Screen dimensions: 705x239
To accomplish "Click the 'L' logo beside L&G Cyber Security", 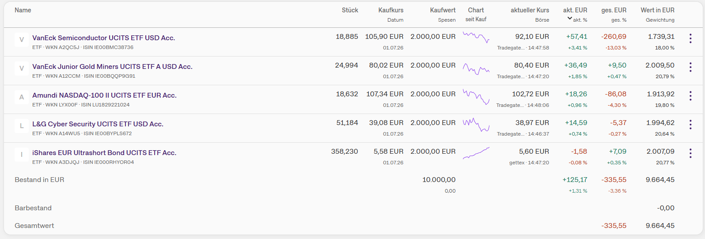I will tap(22, 126).
